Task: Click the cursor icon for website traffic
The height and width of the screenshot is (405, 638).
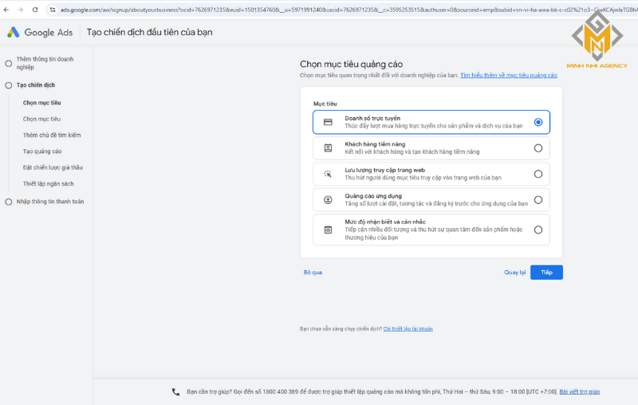Action: pos(328,174)
